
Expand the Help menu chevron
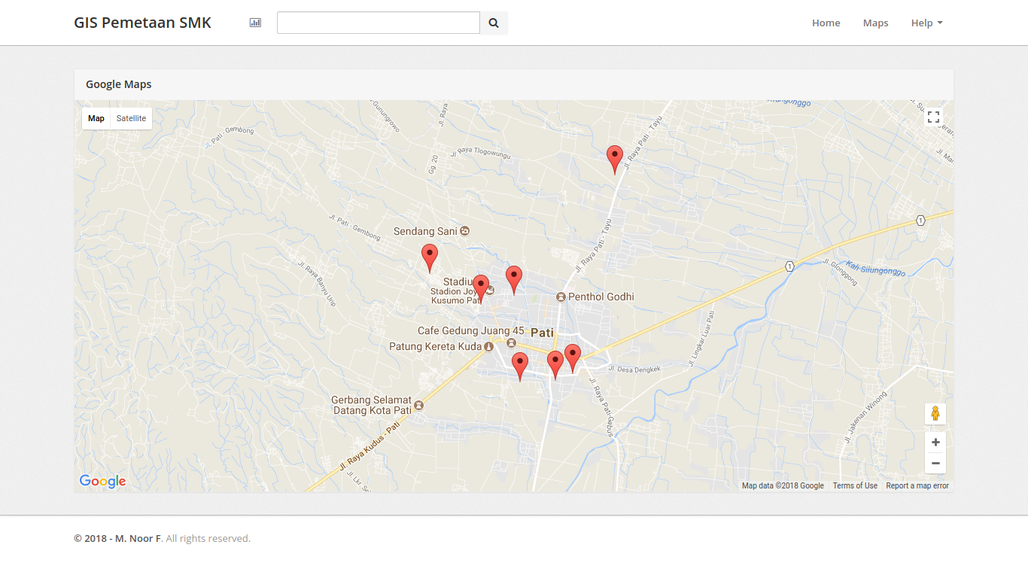pos(941,23)
